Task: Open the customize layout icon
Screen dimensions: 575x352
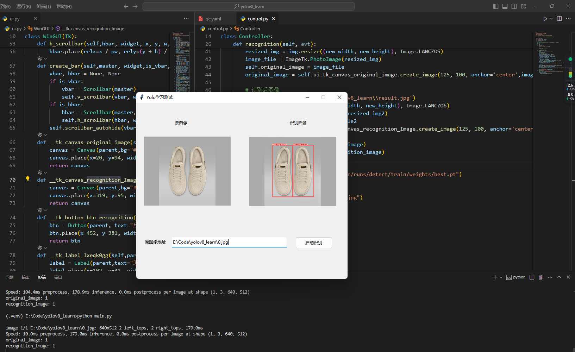Action: point(524,6)
